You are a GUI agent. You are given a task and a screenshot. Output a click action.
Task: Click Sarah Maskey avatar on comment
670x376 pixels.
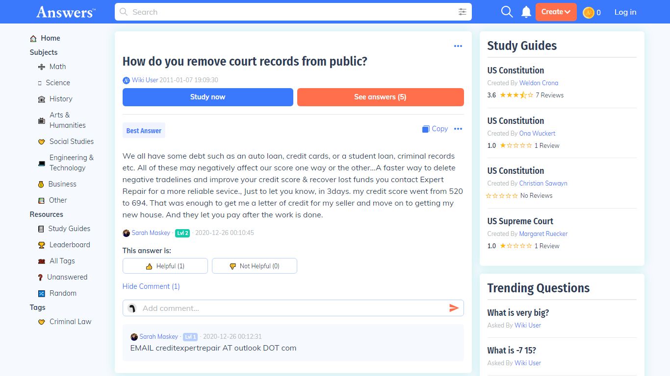[x=134, y=337]
